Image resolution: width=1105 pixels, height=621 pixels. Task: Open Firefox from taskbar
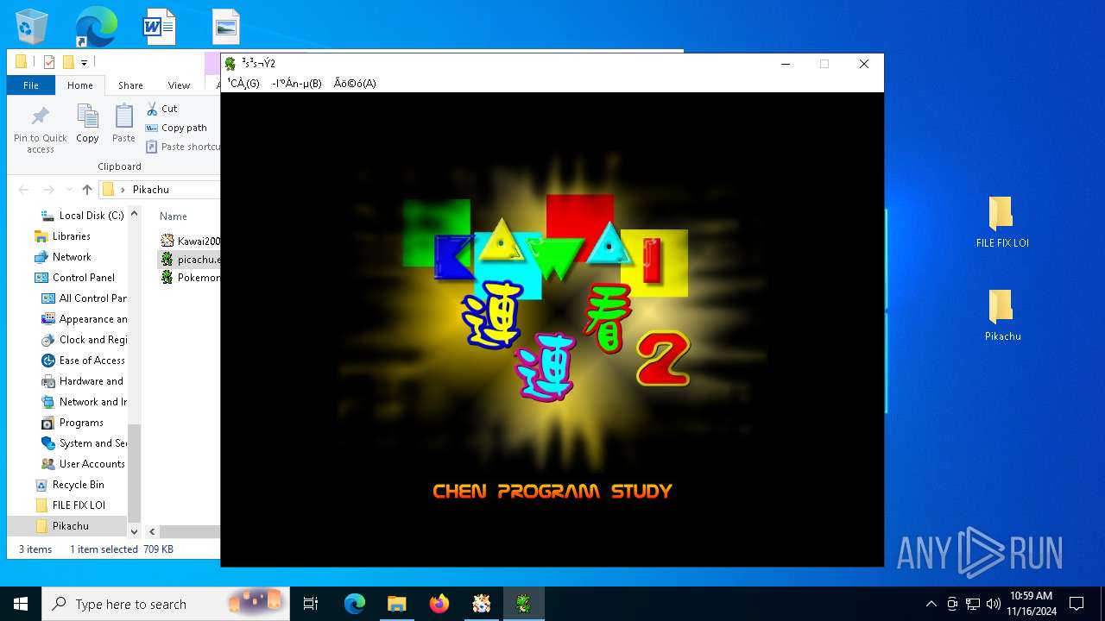point(439,604)
